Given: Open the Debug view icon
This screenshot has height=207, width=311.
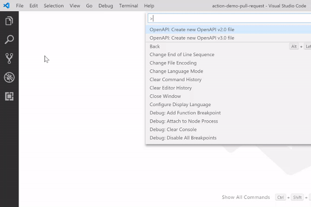Looking at the screenshot, I should pos(9,77).
